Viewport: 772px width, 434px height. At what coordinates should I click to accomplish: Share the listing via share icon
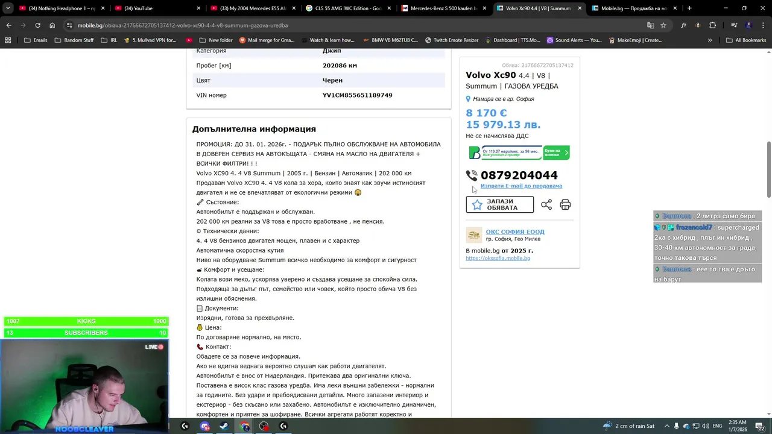[x=546, y=205]
